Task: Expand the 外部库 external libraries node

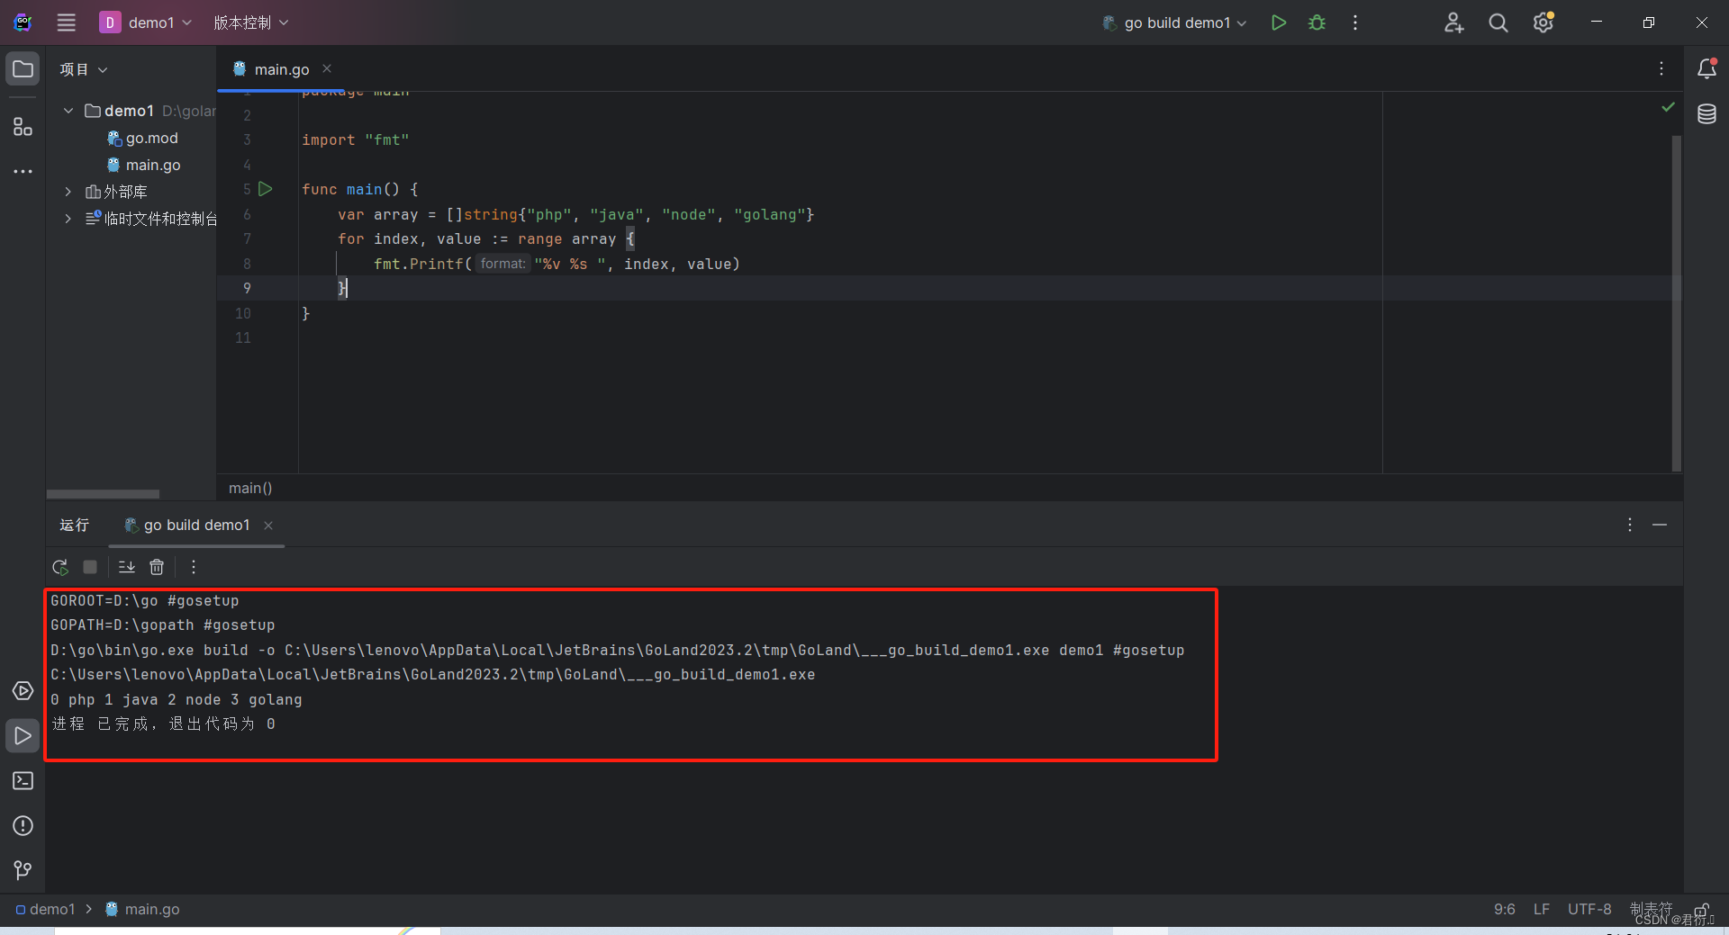Action: click(68, 192)
